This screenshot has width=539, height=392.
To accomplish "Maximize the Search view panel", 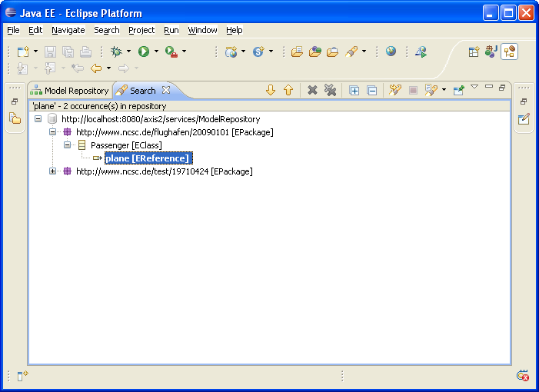I will [502, 88].
